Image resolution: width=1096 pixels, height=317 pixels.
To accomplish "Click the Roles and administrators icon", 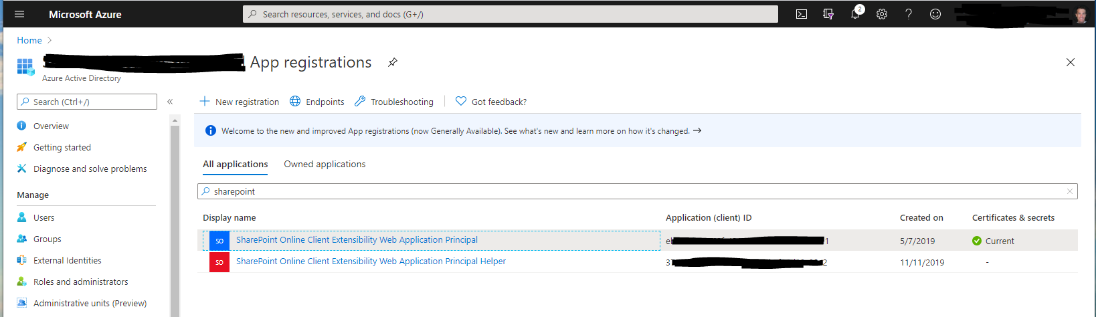I will [x=21, y=282].
